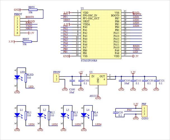Click the BOOT0 label on pin 31

[x=137, y=14]
